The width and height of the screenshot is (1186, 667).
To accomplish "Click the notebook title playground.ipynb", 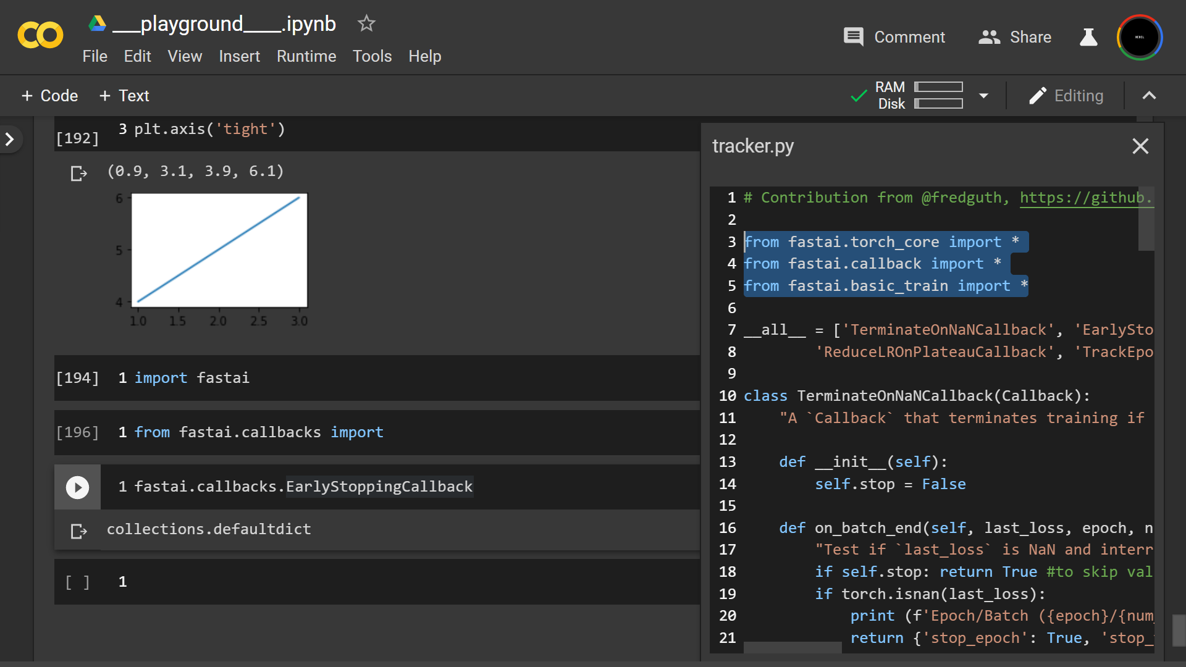I will click(224, 23).
